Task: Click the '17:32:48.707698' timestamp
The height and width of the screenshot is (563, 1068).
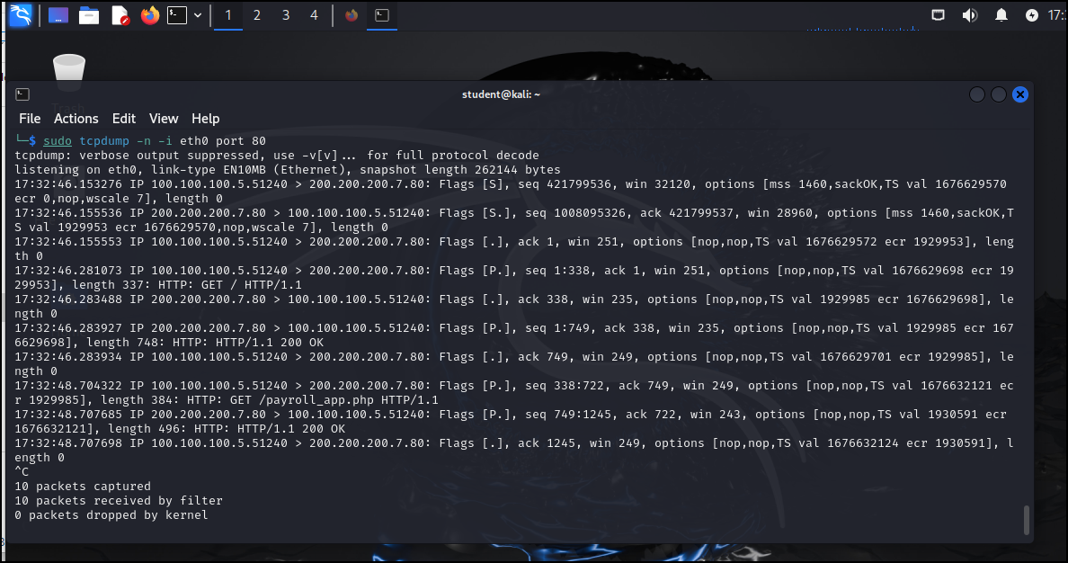Action: [68, 443]
